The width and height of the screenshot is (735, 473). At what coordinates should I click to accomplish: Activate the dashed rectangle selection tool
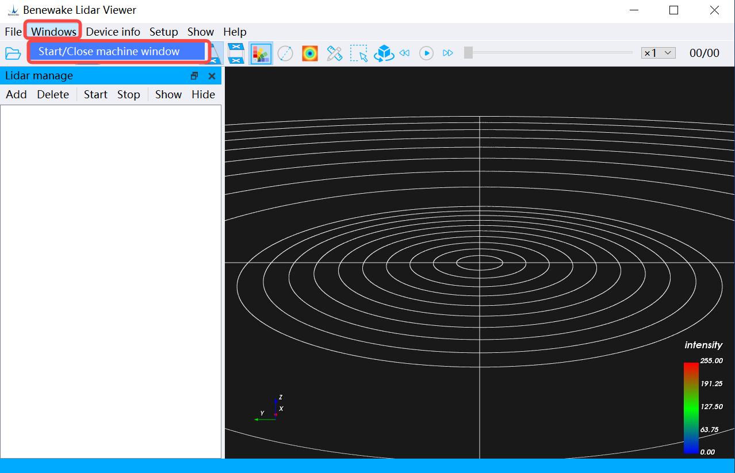[359, 53]
